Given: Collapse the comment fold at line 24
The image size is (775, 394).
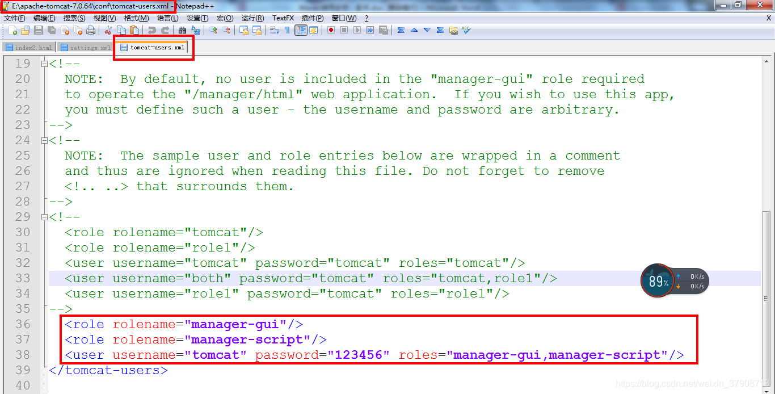Looking at the screenshot, I should [44, 140].
